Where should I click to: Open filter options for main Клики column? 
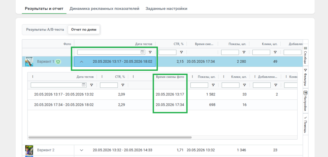coord(275,52)
